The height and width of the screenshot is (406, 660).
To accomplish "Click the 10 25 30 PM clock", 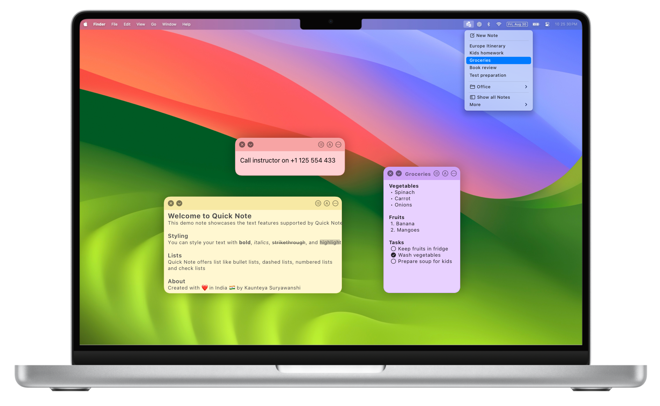I will [x=566, y=24].
